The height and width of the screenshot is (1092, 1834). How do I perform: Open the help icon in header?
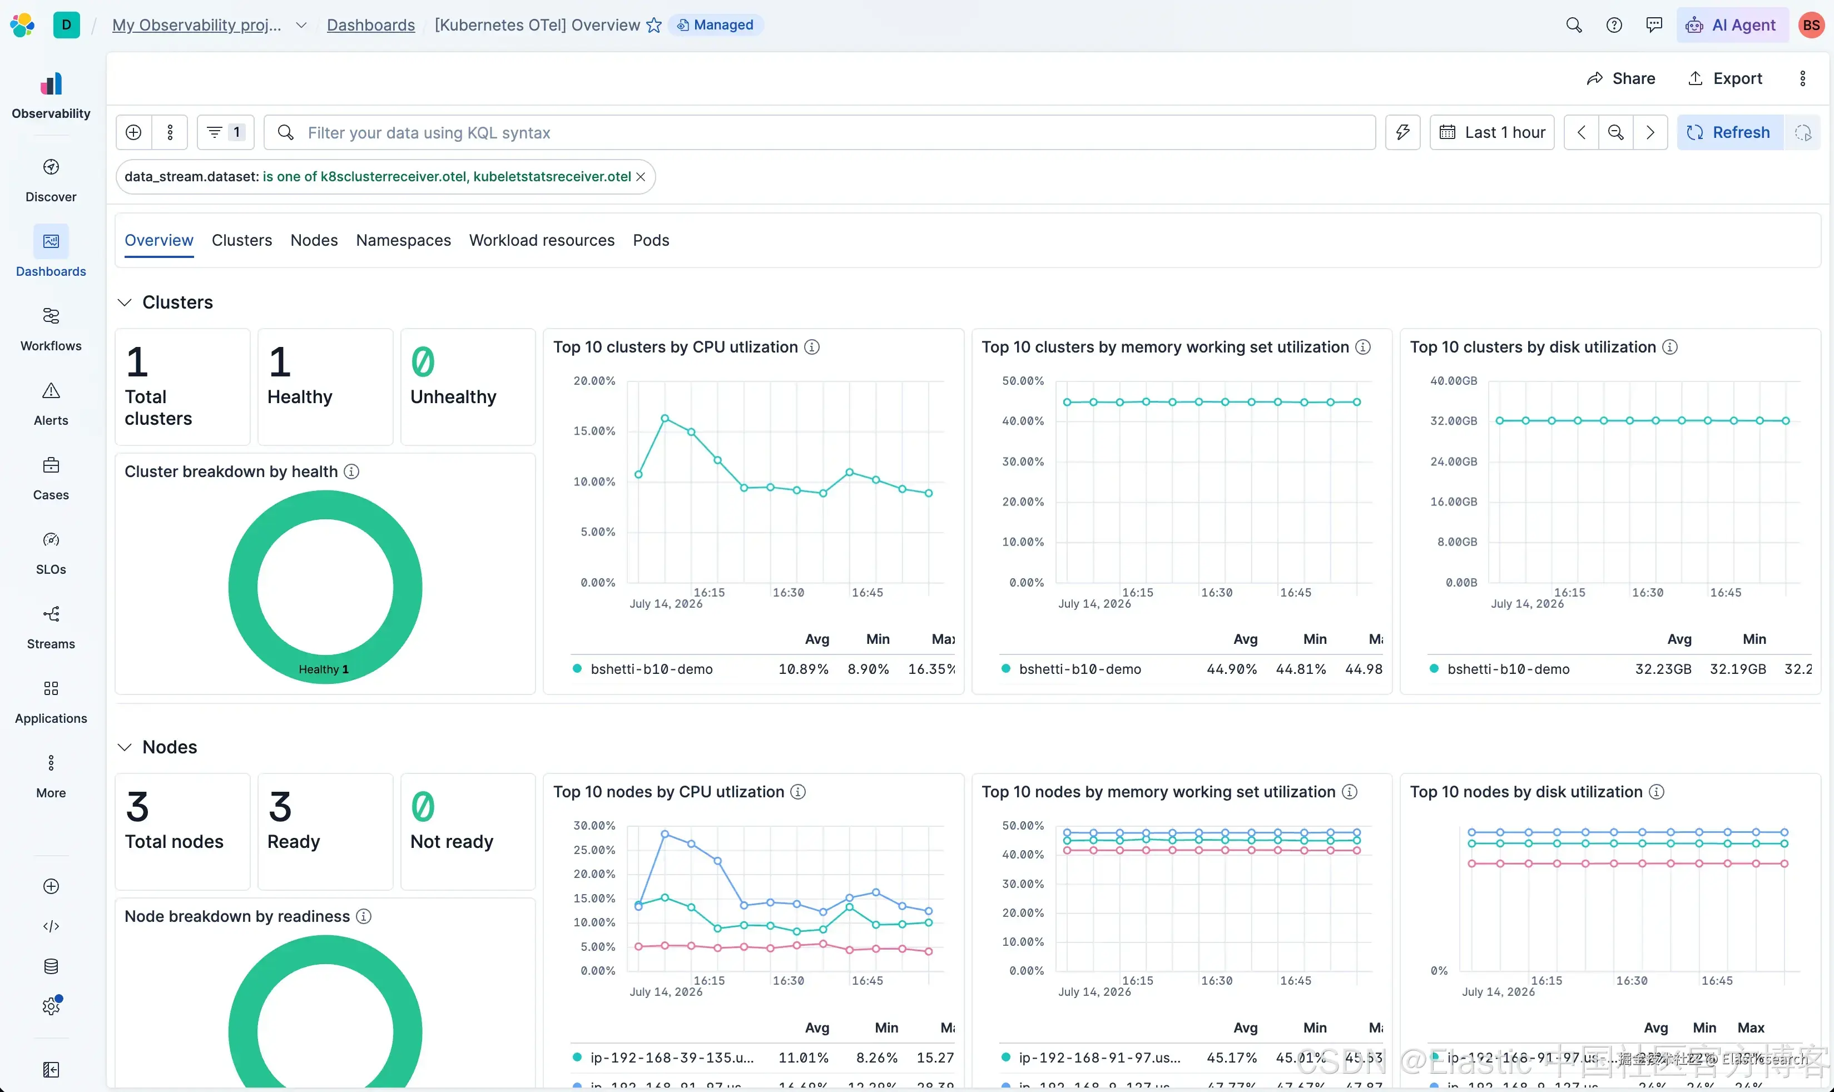pos(1613,25)
